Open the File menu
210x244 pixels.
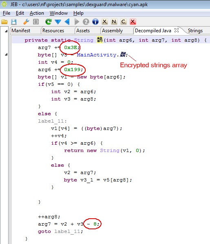(7, 13)
